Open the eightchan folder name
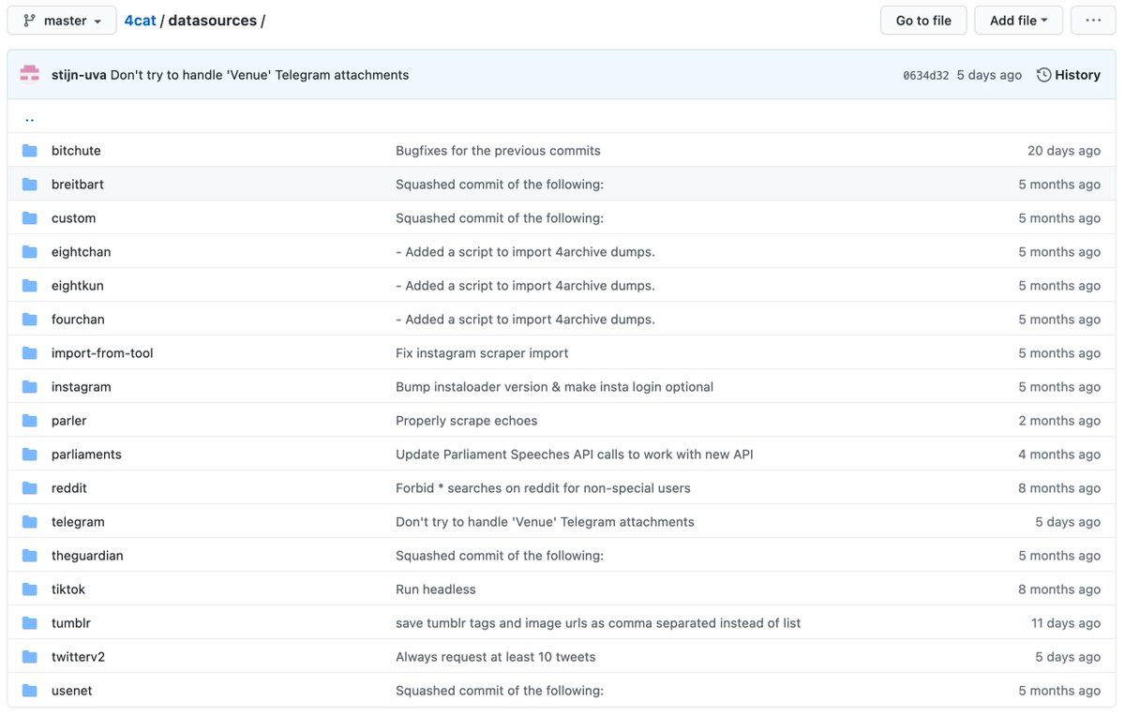Image resolution: width=1125 pixels, height=716 pixels. click(81, 252)
